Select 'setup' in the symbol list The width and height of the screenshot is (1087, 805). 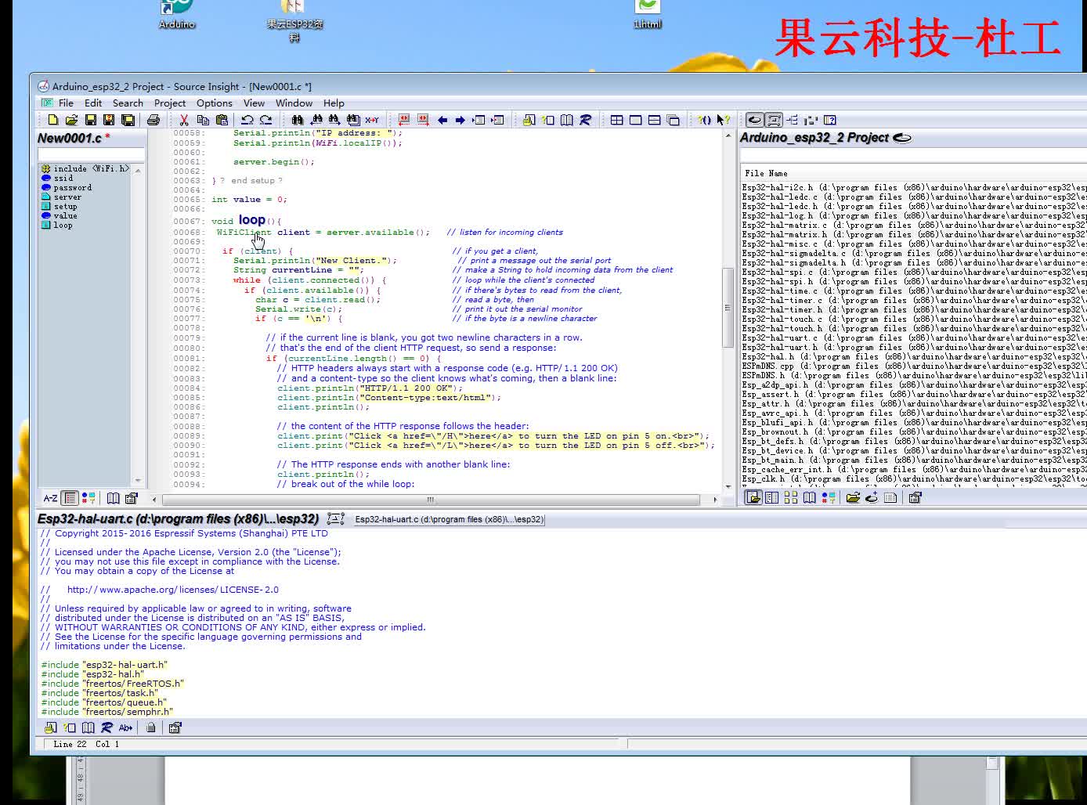tap(65, 206)
